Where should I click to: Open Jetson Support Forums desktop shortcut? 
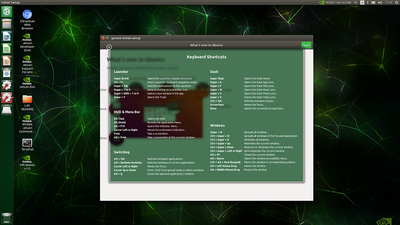click(27, 64)
